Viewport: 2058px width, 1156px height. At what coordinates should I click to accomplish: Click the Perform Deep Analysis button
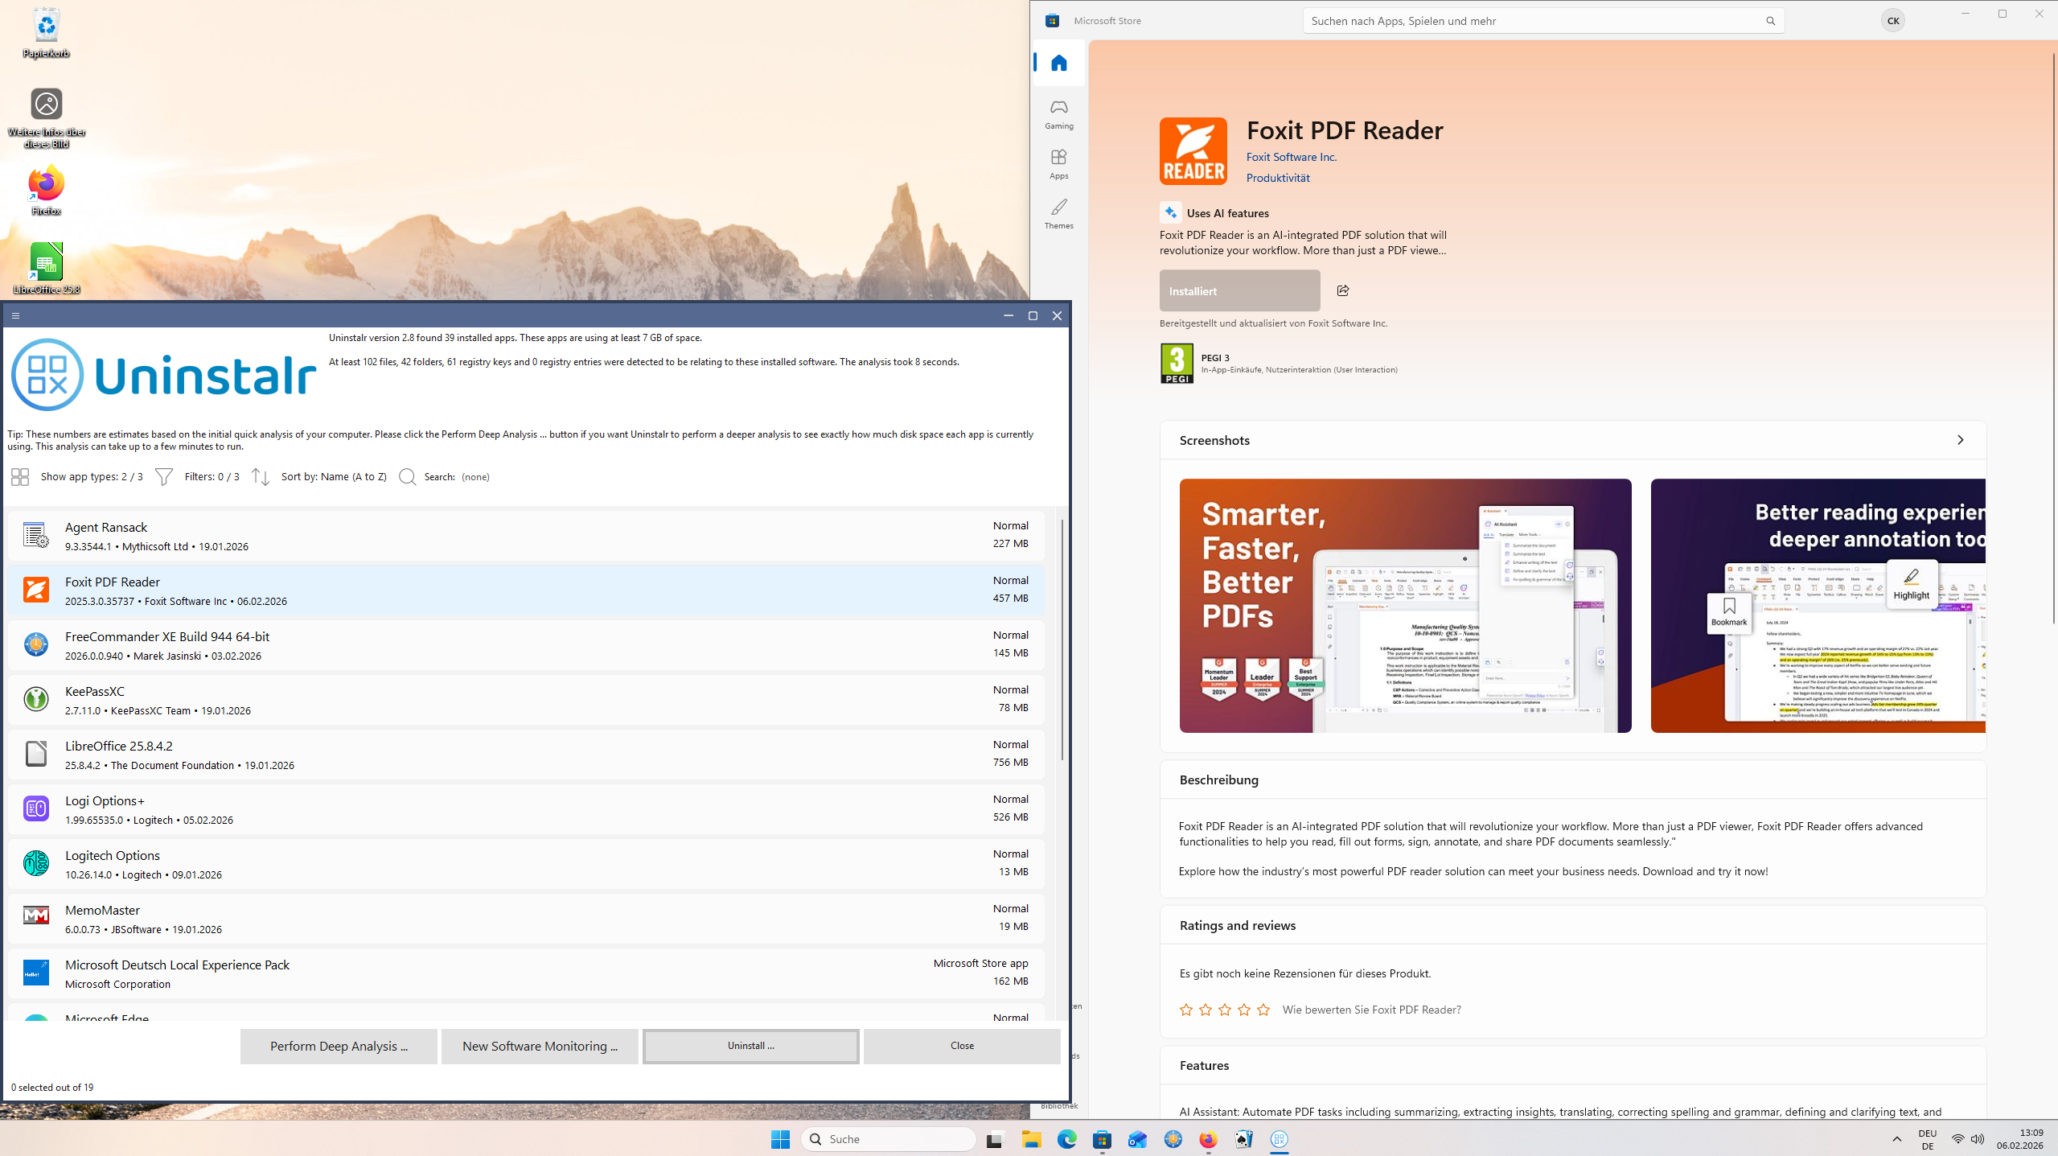click(339, 1046)
